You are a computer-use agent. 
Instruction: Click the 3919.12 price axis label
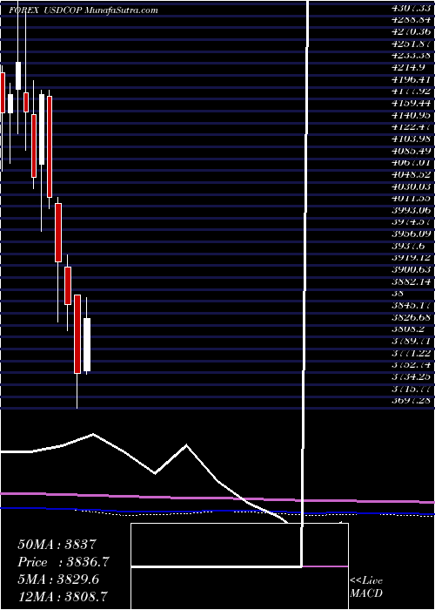[x=411, y=257]
